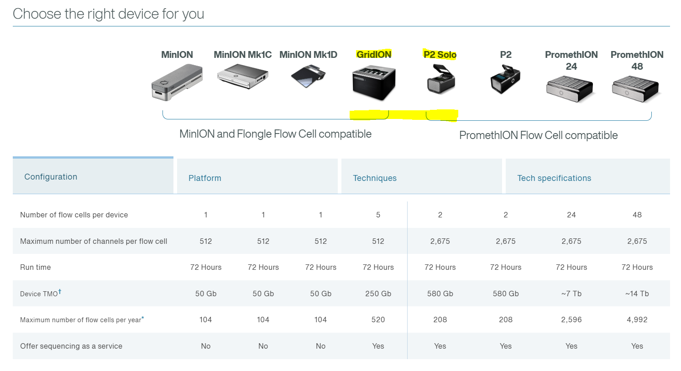Open the PromethION 24 device image

(570, 89)
